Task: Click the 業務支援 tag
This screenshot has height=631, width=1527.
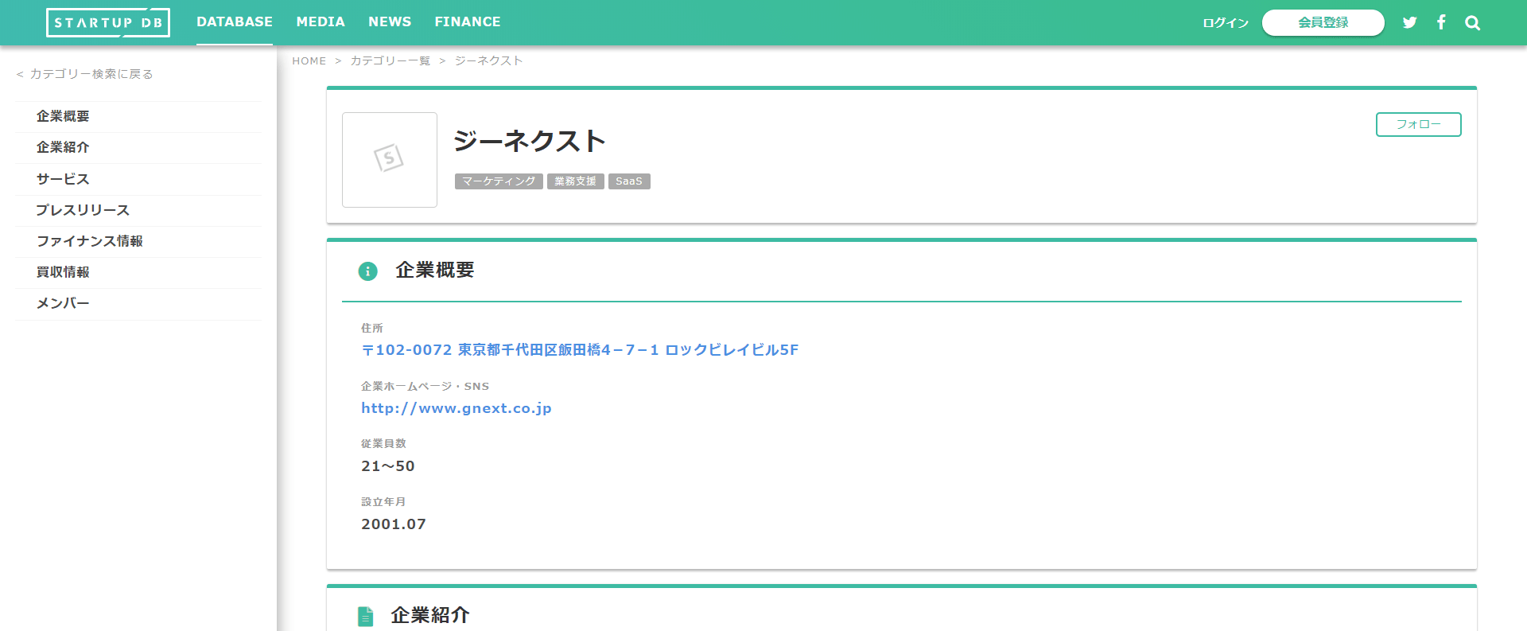Action: click(576, 181)
